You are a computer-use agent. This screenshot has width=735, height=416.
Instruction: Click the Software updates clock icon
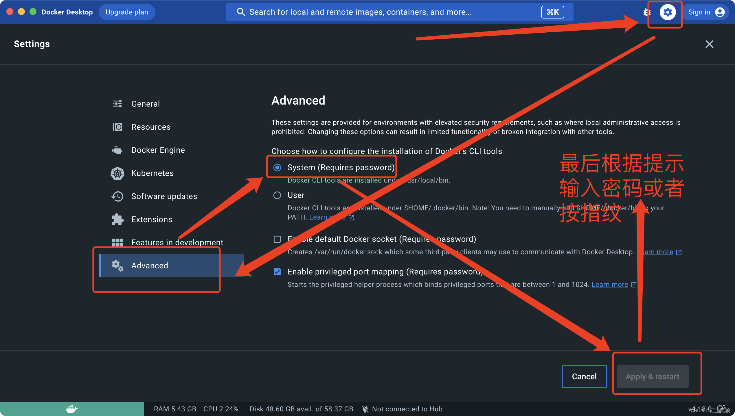[117, 196]
